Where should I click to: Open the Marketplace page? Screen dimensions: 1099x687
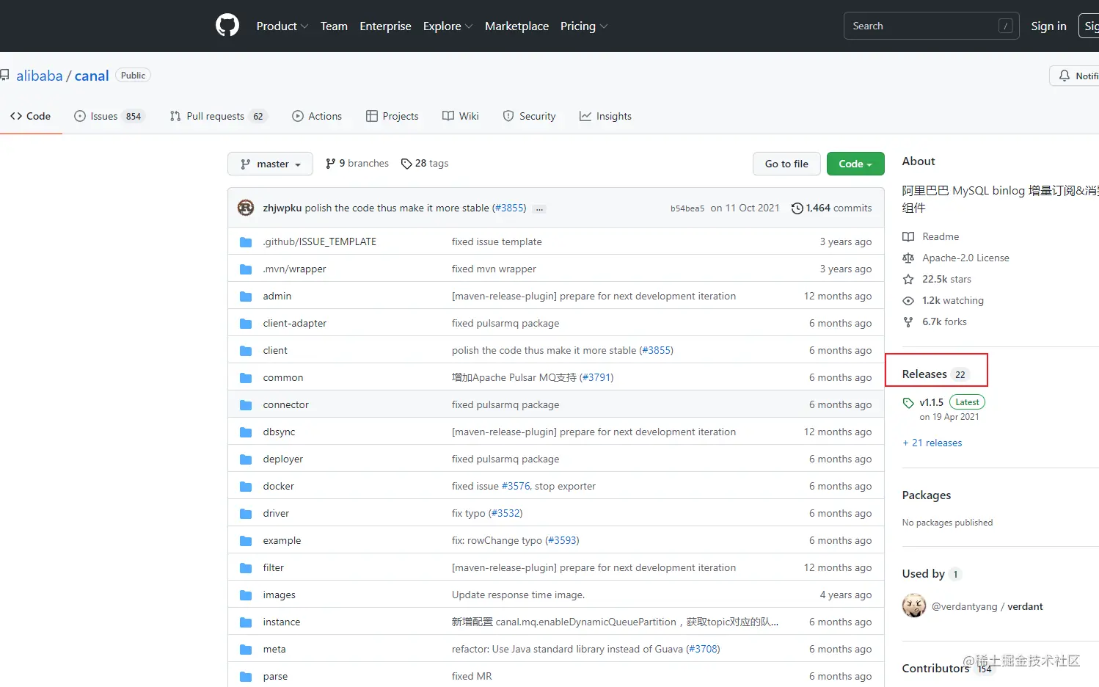point(516,26)
